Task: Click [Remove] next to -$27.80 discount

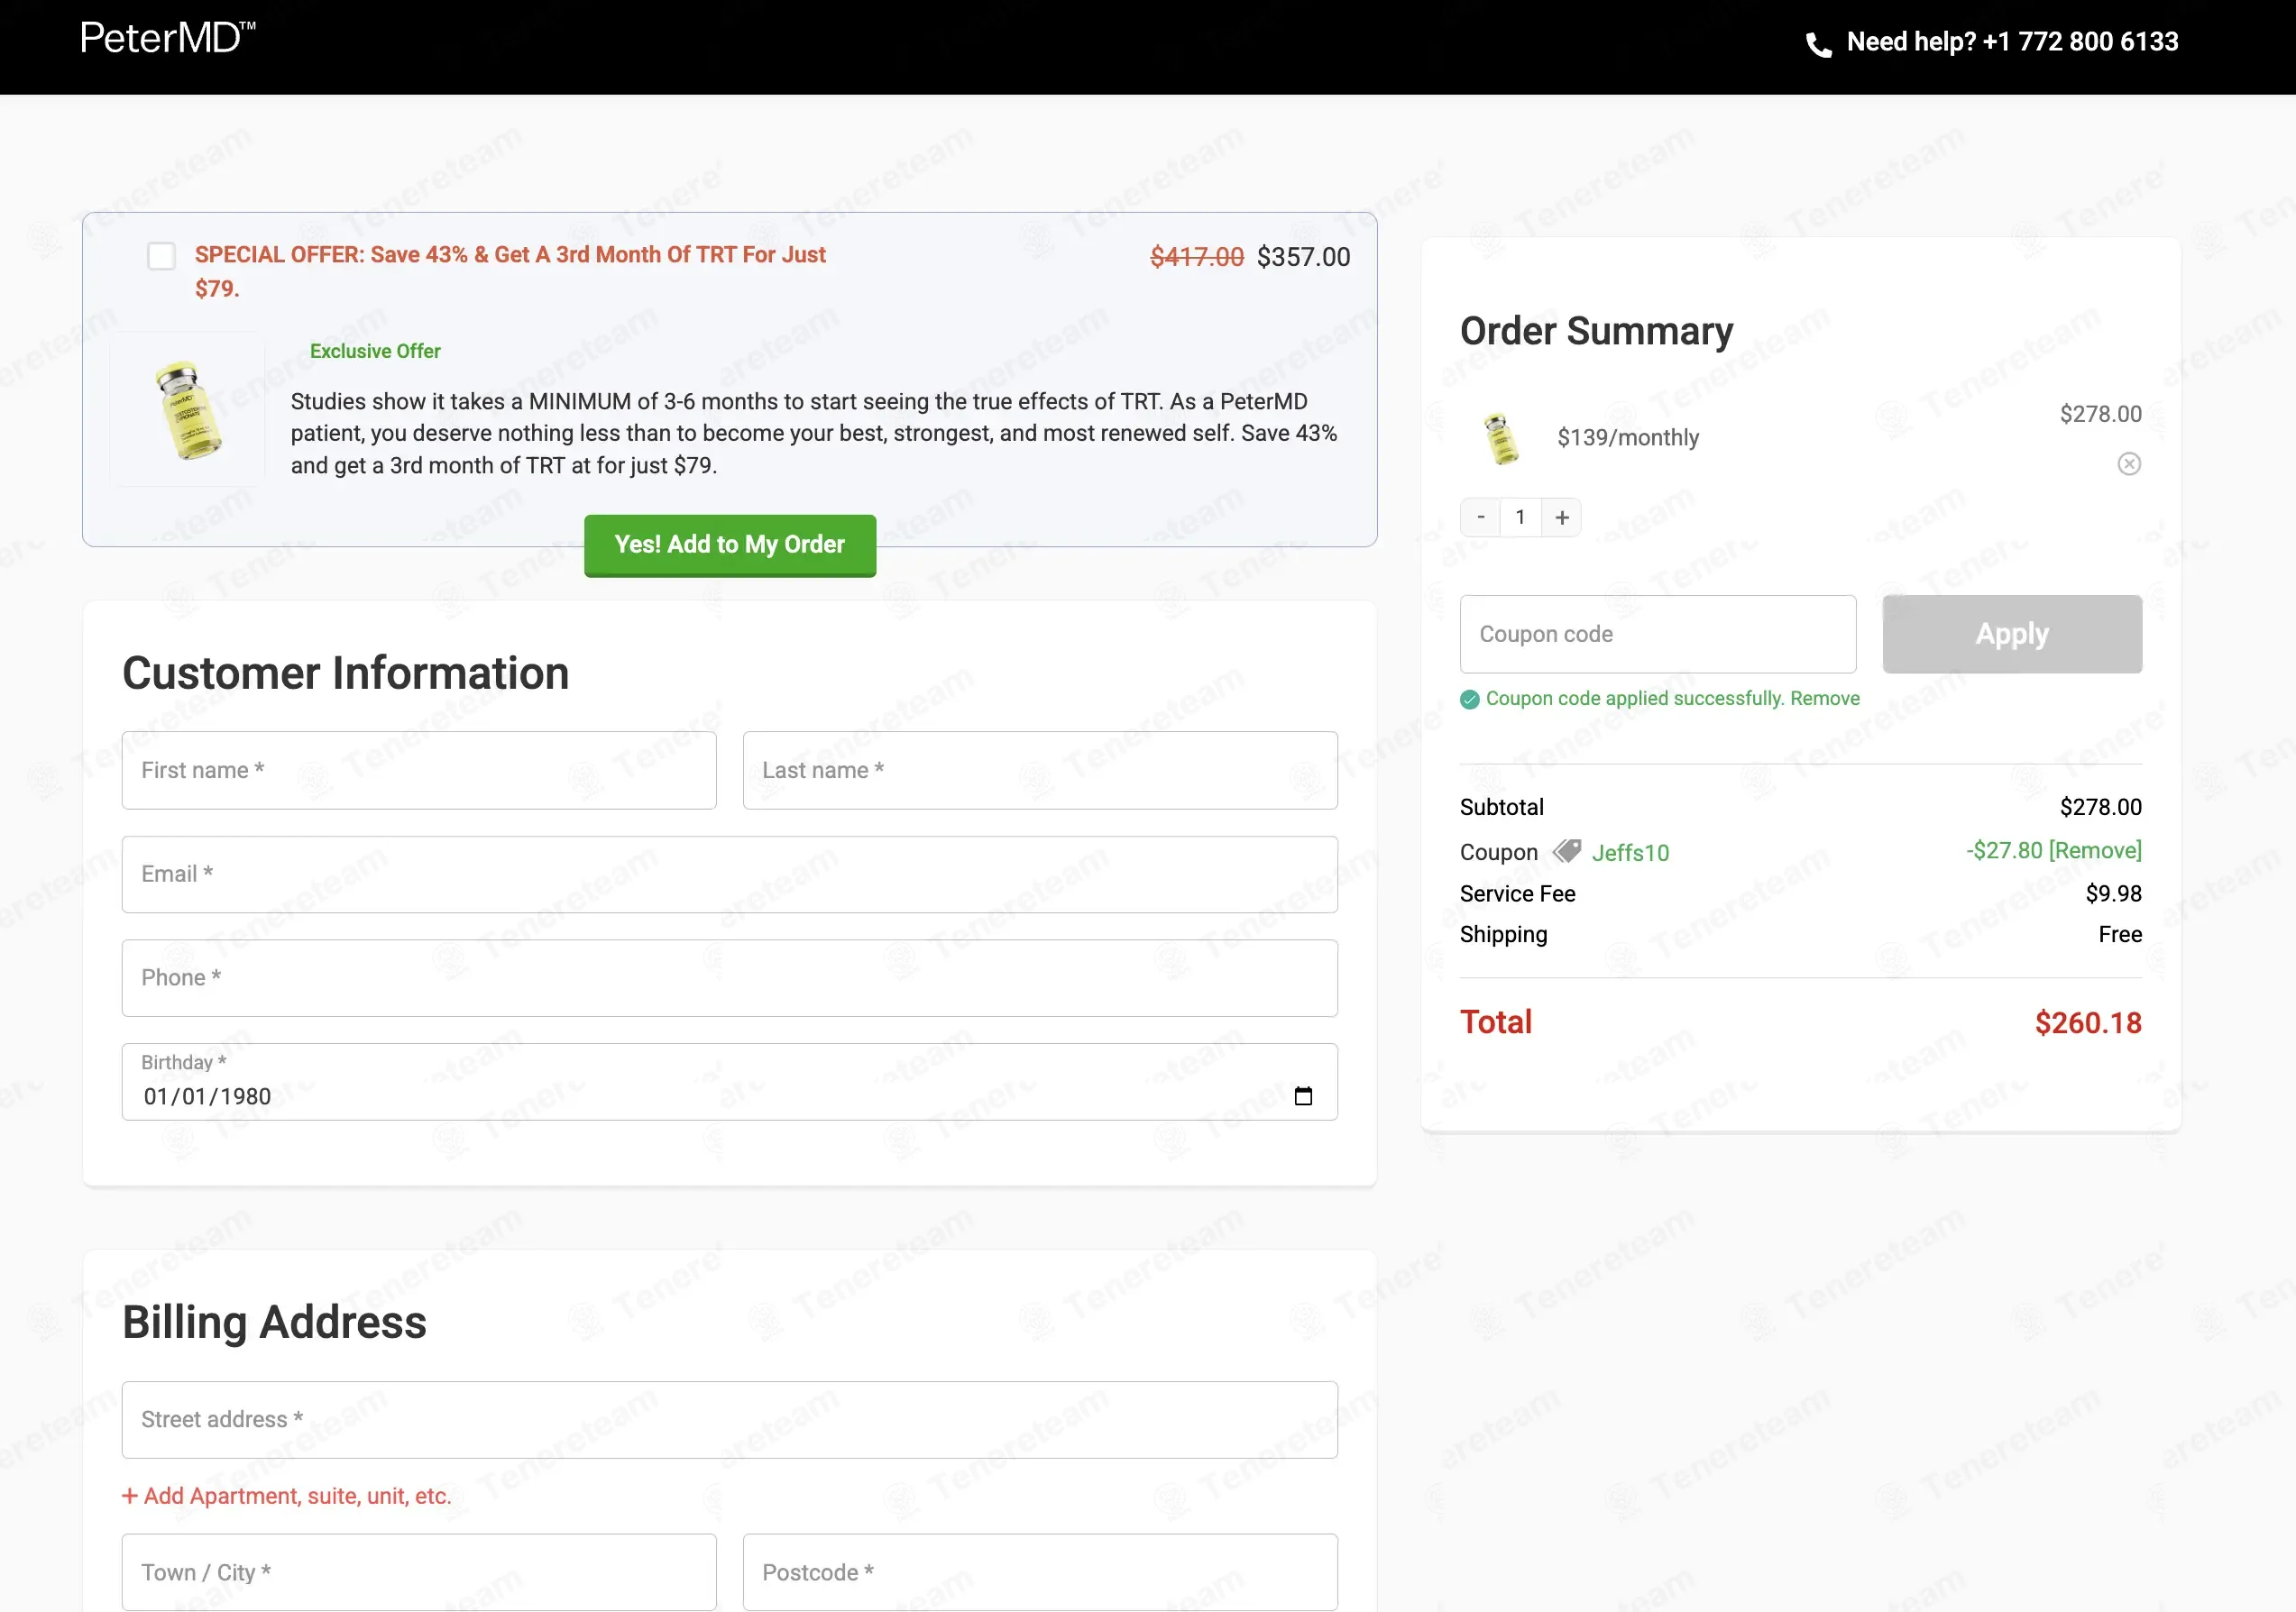Action: (2095, 850)
